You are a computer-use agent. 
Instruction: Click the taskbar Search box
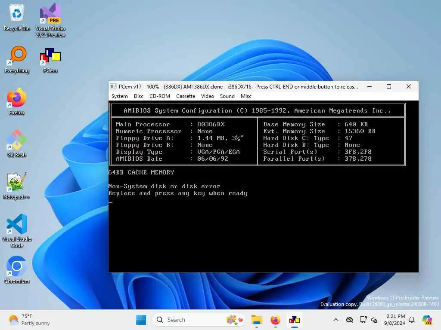pyautogui.click(x=199, y=320)
